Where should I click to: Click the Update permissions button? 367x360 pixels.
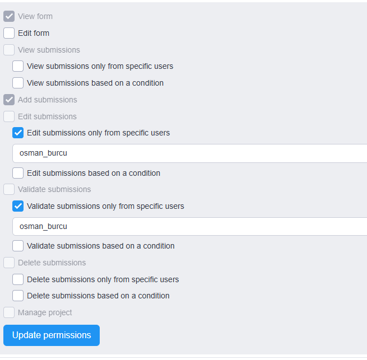[x=52, y=335]
